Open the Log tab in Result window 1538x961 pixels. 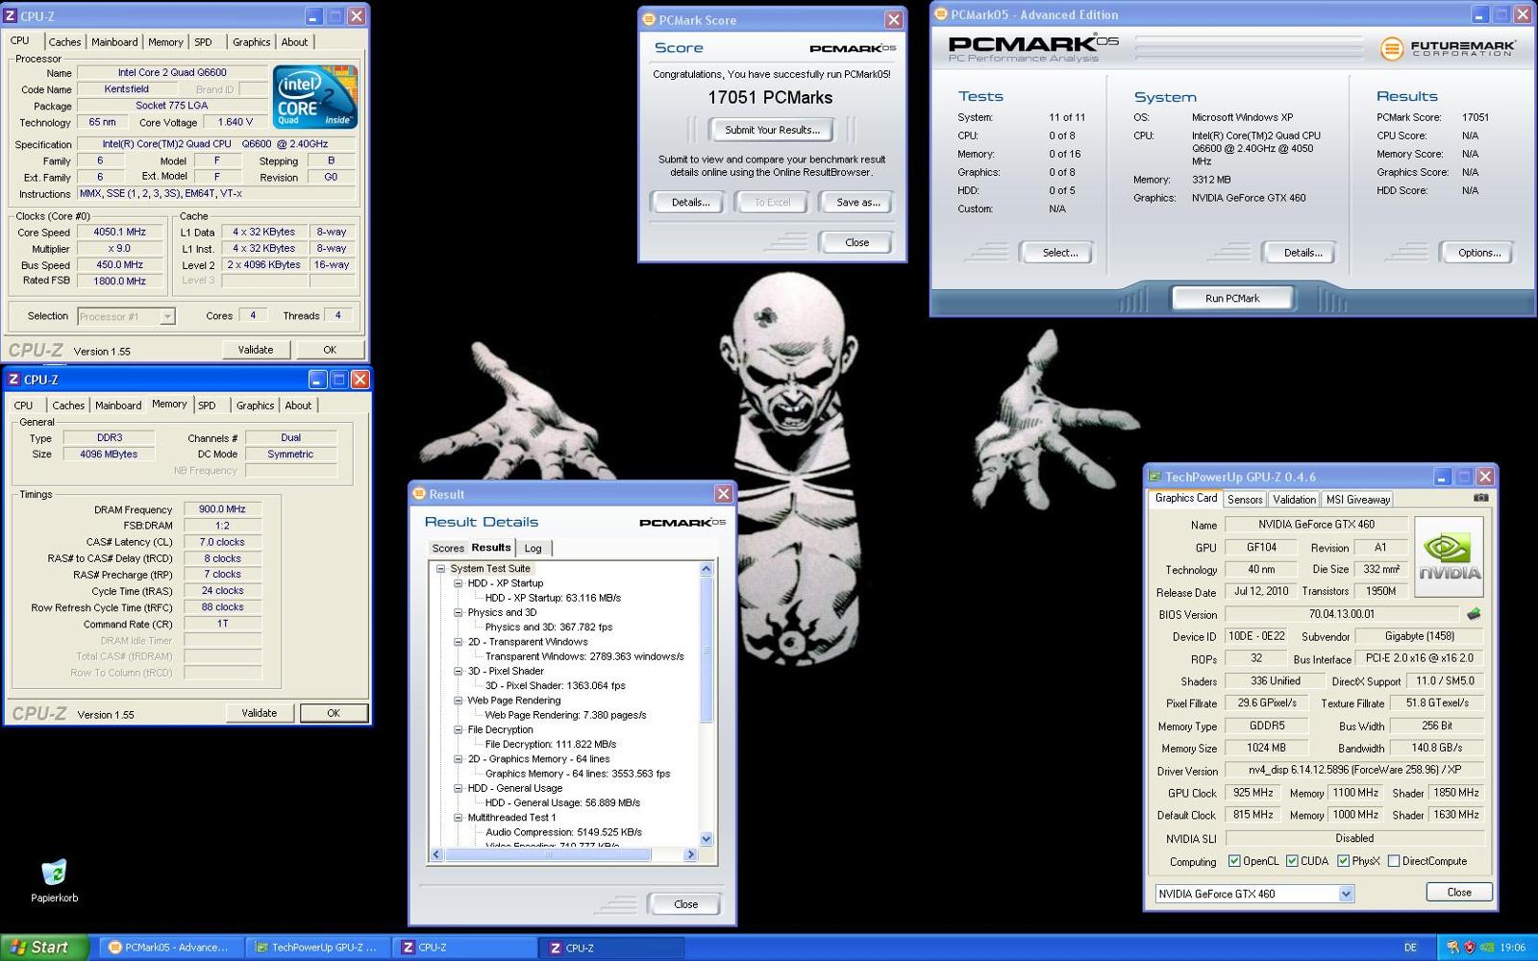pyautogui.click(x=533, y=548)
